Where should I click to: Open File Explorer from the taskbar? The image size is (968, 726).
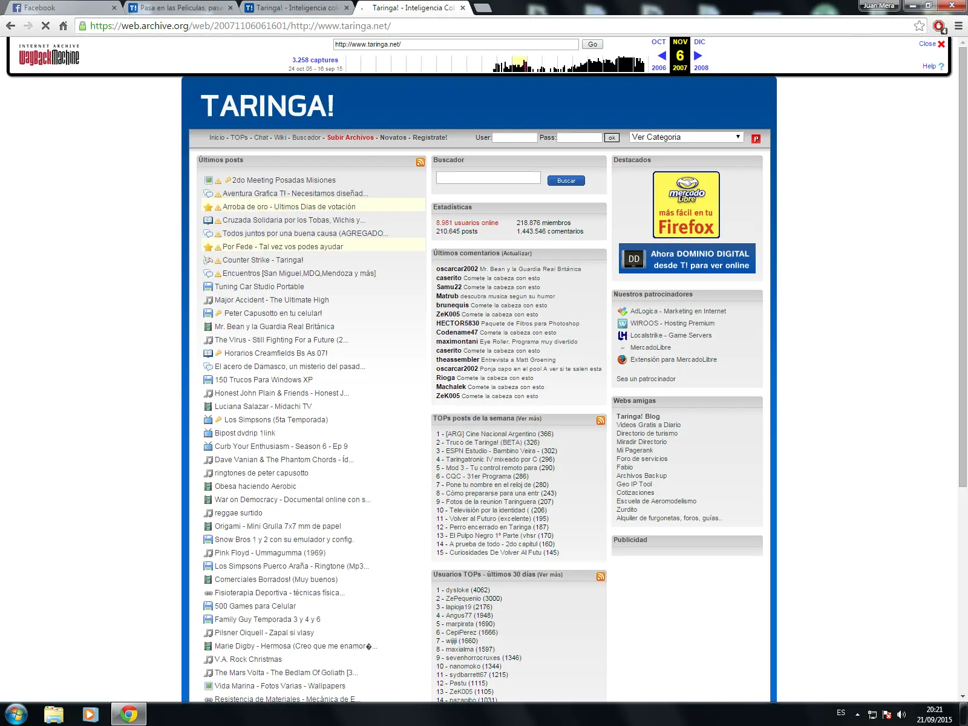tap(54, 715)
